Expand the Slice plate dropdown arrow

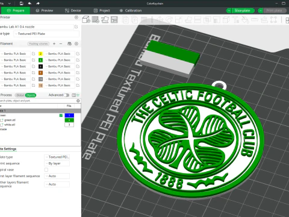[x=229, y=10]
